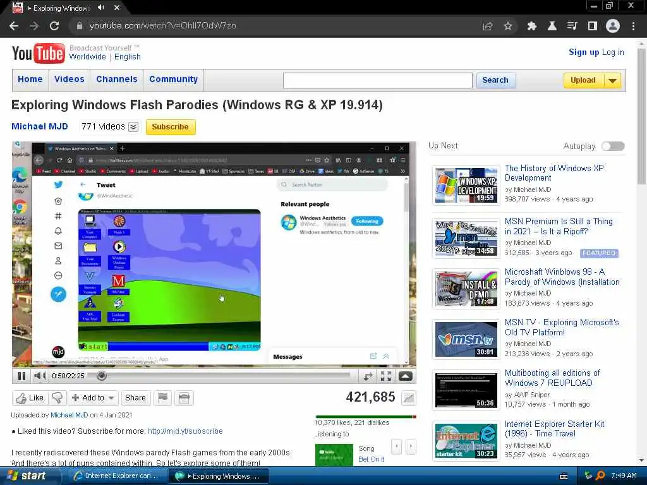The height and width of the screenshot is (485, 647).
Task: Reload the page
Action: [54, 26]
